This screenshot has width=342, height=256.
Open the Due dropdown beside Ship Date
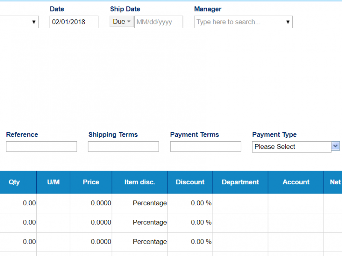pyautogui.click(x=122, y=22)
